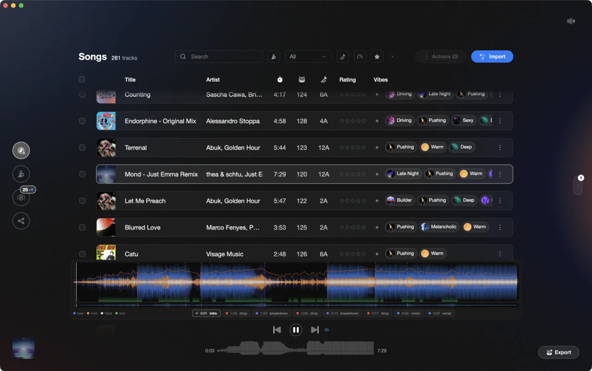Click the Sexy vibe tag on Endorphine
Viewport: 592px width, 371px height.
(x=463, y=121)
